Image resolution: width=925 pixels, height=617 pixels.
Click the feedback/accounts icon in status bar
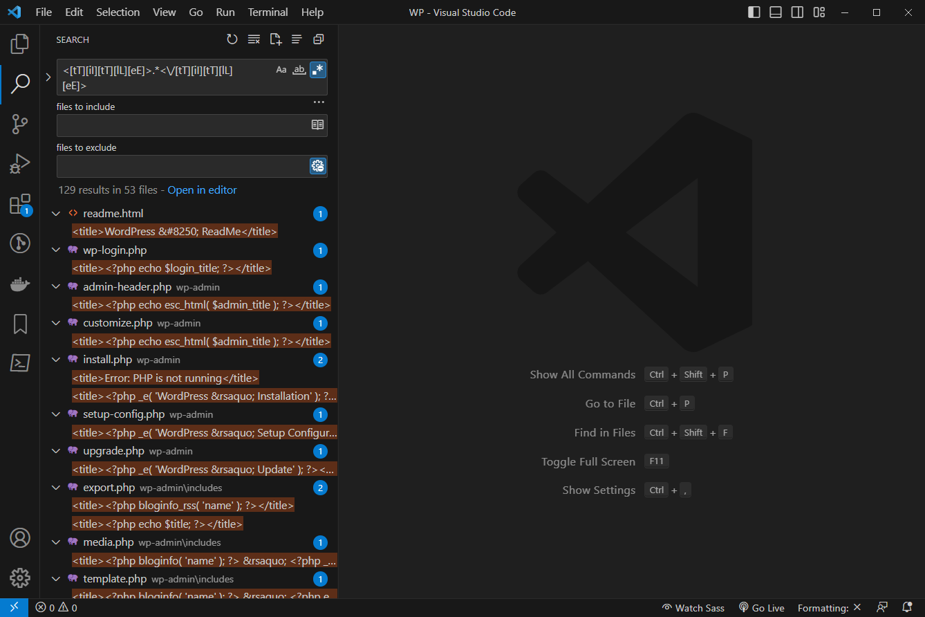(882, 608)
